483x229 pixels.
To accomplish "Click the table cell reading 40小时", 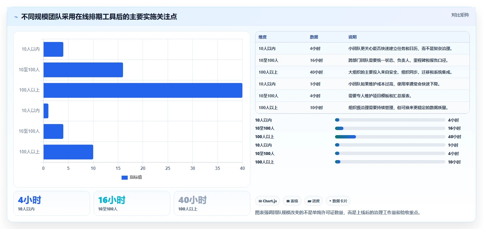I will pyautogui.click(x=316, y=72).
